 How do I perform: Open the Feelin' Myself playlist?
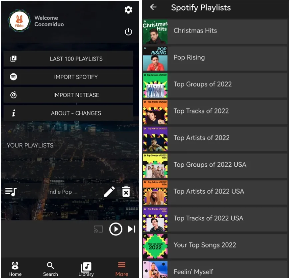coord(215,269)
